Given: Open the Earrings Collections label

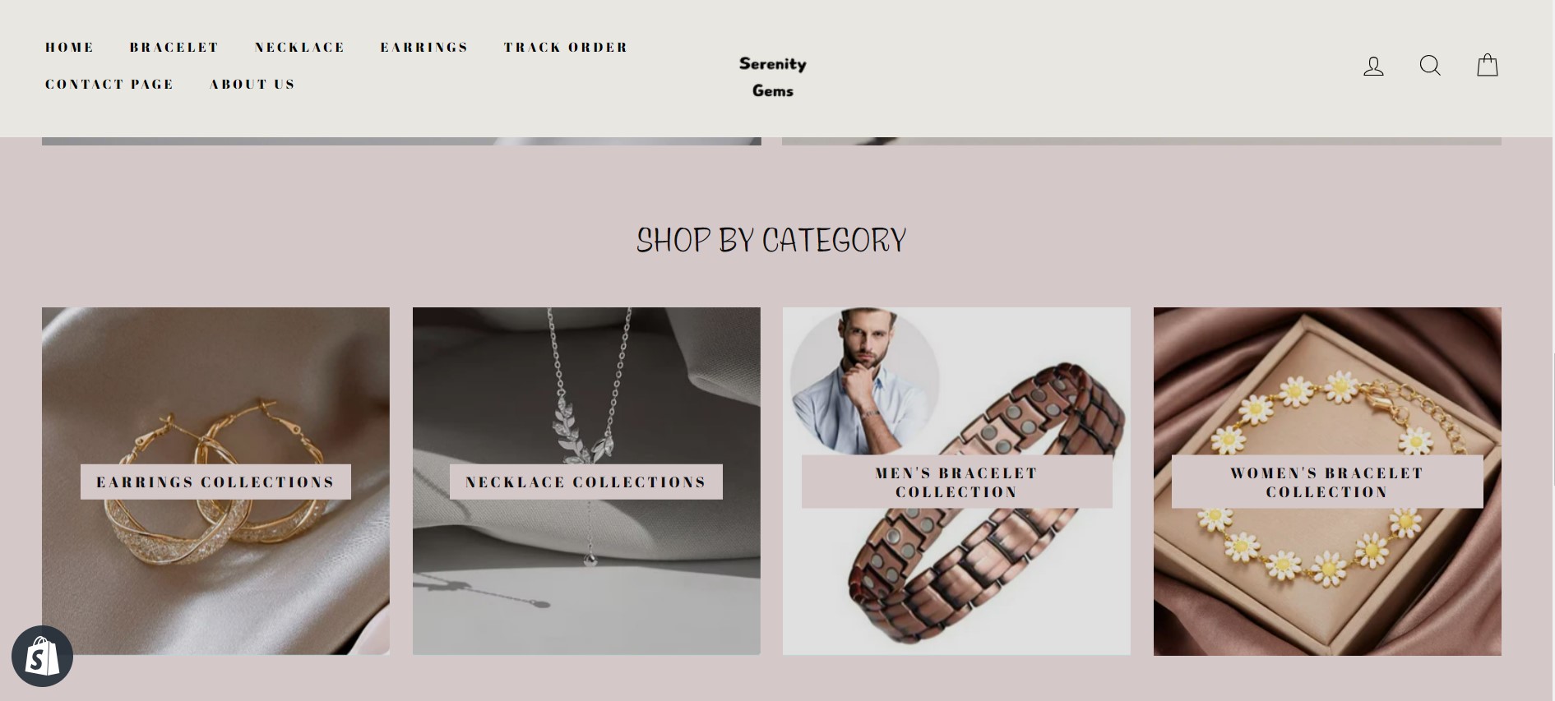Looking at the screenshot, I should (x=215, y=482).
